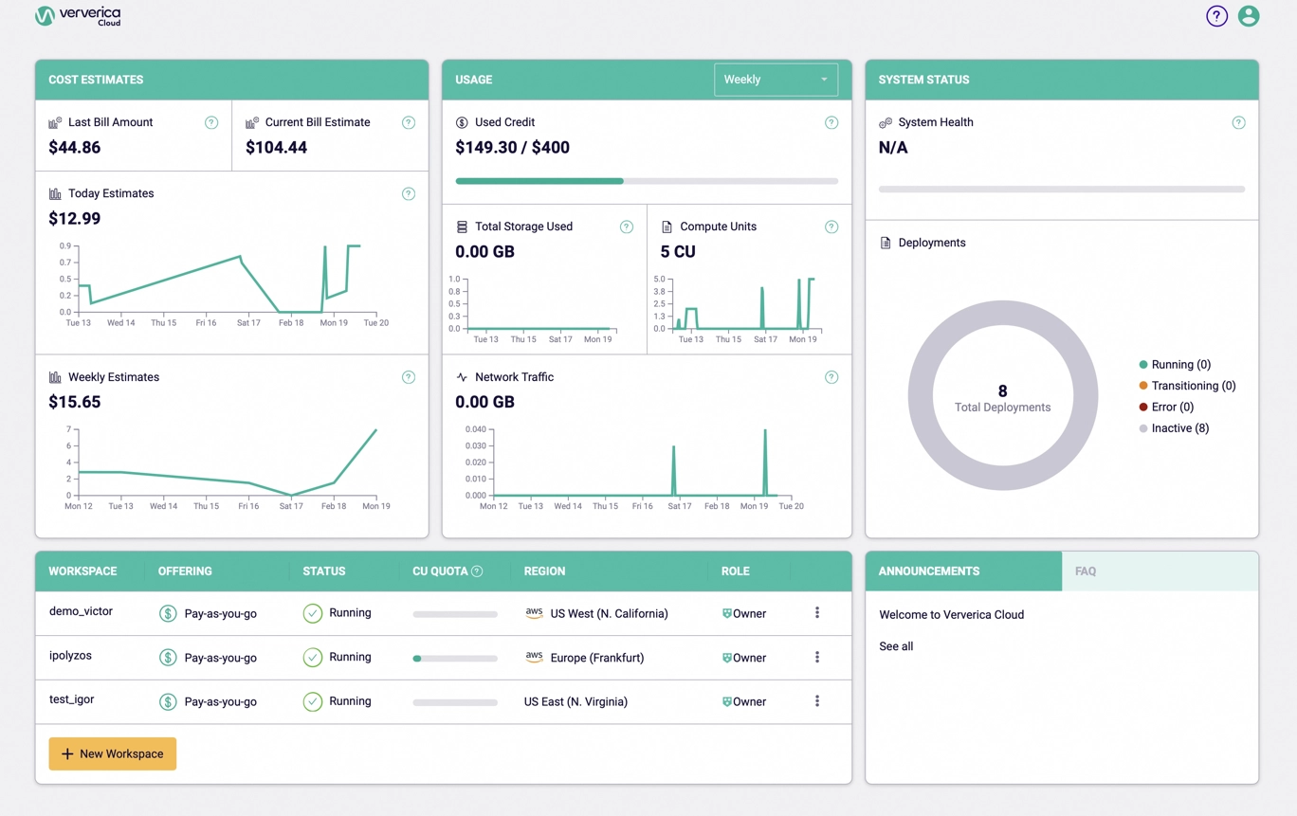Open the test_igor workspace
Screen dimensions: 1297x816
(71, 699)
